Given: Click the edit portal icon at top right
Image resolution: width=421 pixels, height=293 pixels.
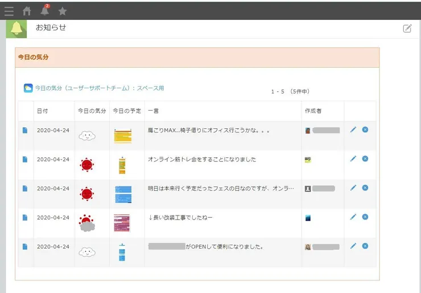Looking at the screenshot, I should click(407, 29).
